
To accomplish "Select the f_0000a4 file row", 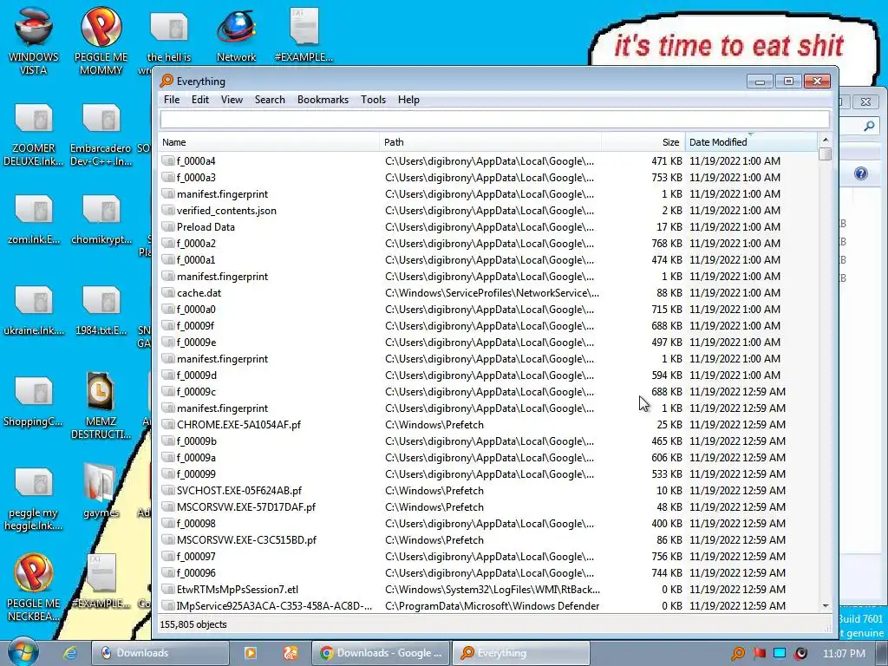I will (x=488, y=160).
